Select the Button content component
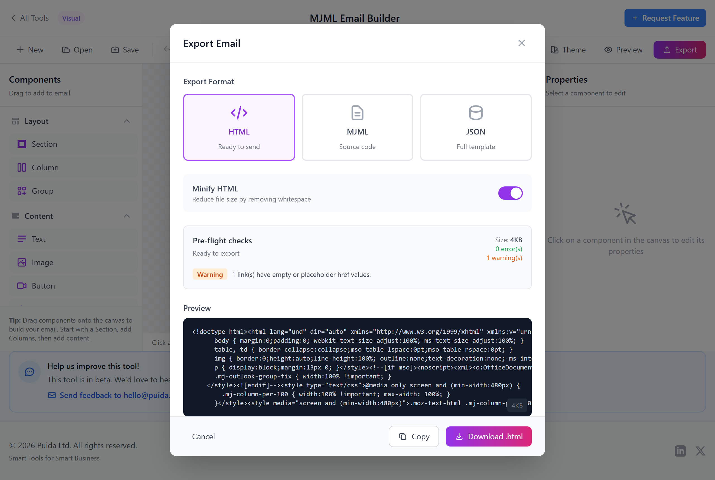The image size is (715, 480). (43, 285)
